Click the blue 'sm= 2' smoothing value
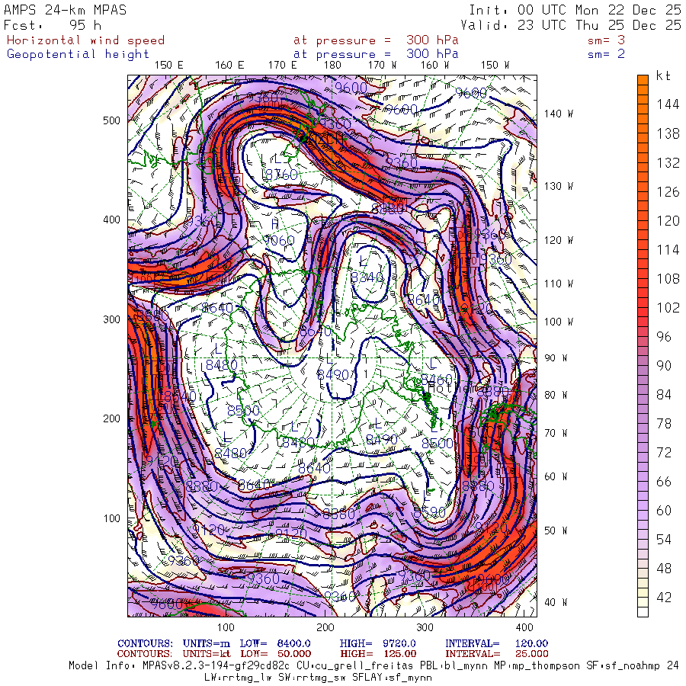This screenshot has width=686, height=686. (x=607, y=54)
